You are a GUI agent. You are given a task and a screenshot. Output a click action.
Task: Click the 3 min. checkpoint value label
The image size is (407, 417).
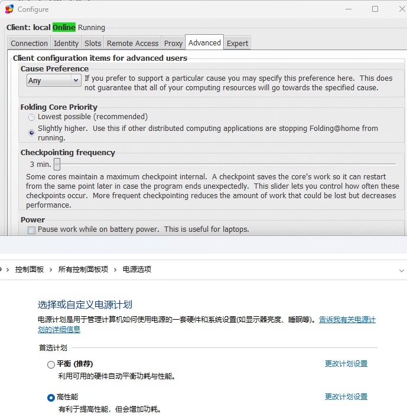coord(40,165)
